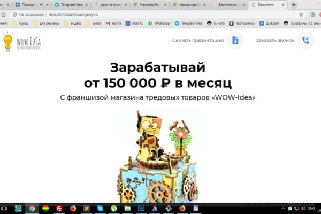
Task: Open Task View in the taskbar
Action: tap(4, 209)
